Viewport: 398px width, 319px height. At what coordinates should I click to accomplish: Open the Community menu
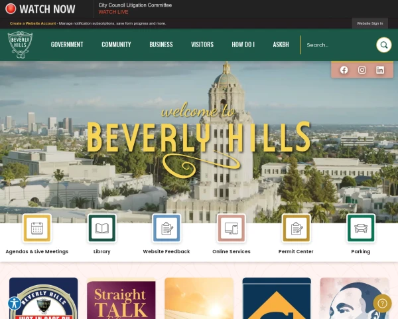[x=116, y=45]
